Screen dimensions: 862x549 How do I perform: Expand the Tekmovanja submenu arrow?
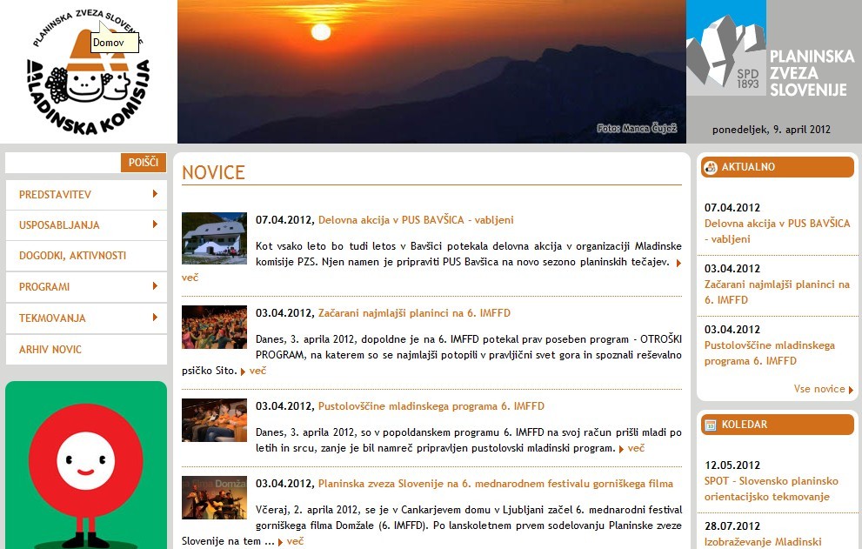154,318
